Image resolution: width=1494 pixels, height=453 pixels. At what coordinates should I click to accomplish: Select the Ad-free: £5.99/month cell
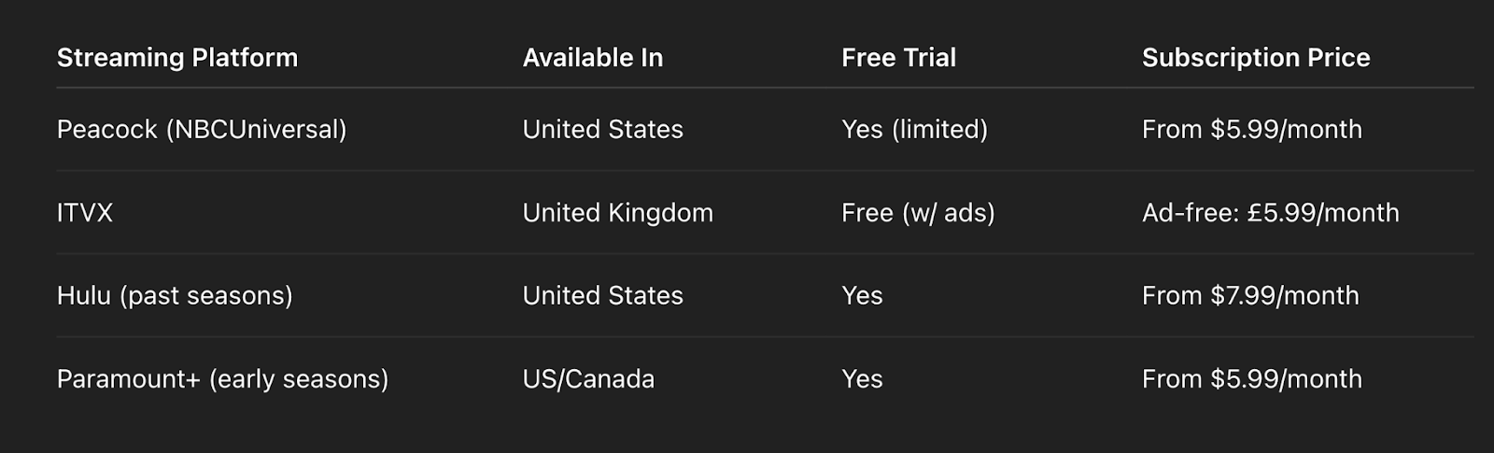pos(1270,213)
